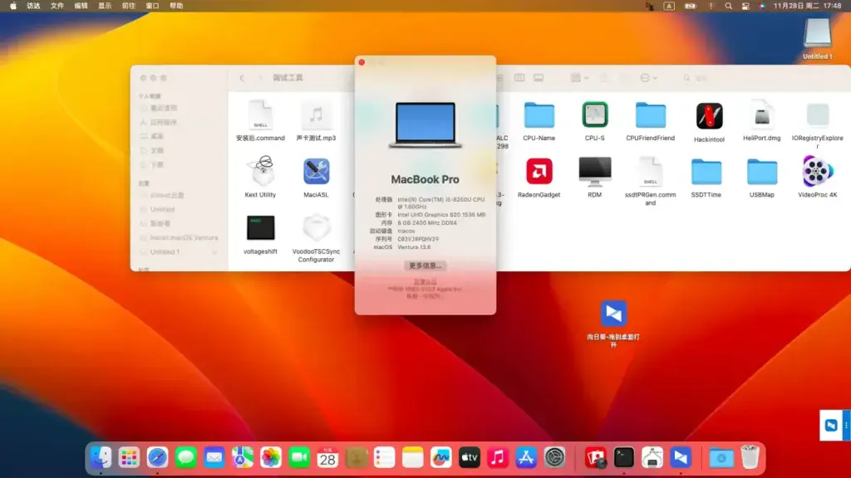Image resolution: width=851 pixels, height=478 pixels.
Task: Select the IORegistryExplorer icon
Action: (818, 115)
